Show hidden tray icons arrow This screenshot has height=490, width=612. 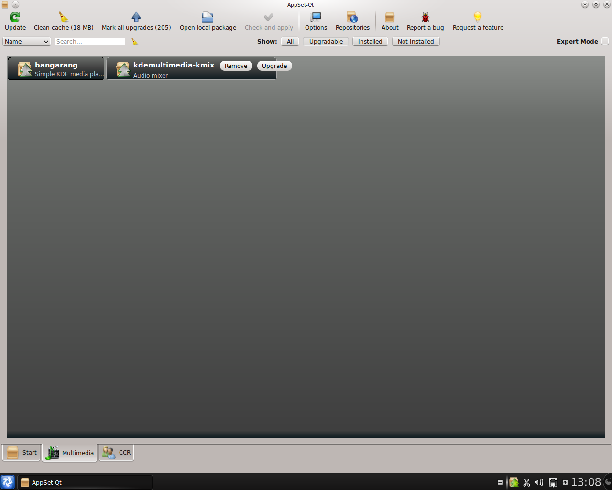tap(565, 482)
